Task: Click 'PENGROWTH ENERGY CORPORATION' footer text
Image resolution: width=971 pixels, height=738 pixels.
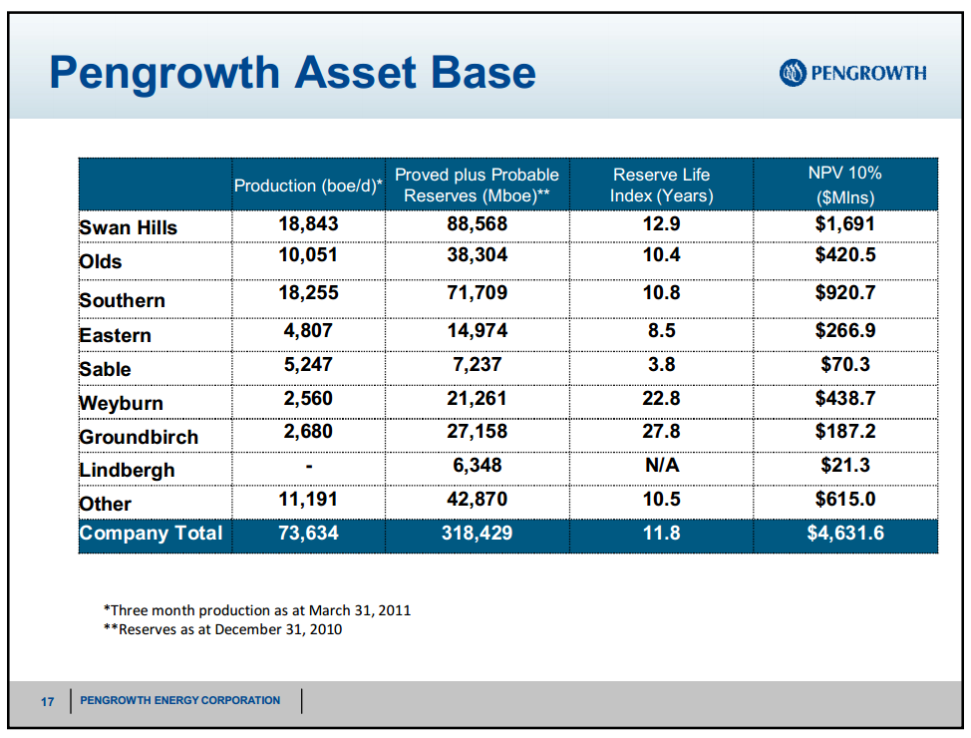Action: (180, 700)
